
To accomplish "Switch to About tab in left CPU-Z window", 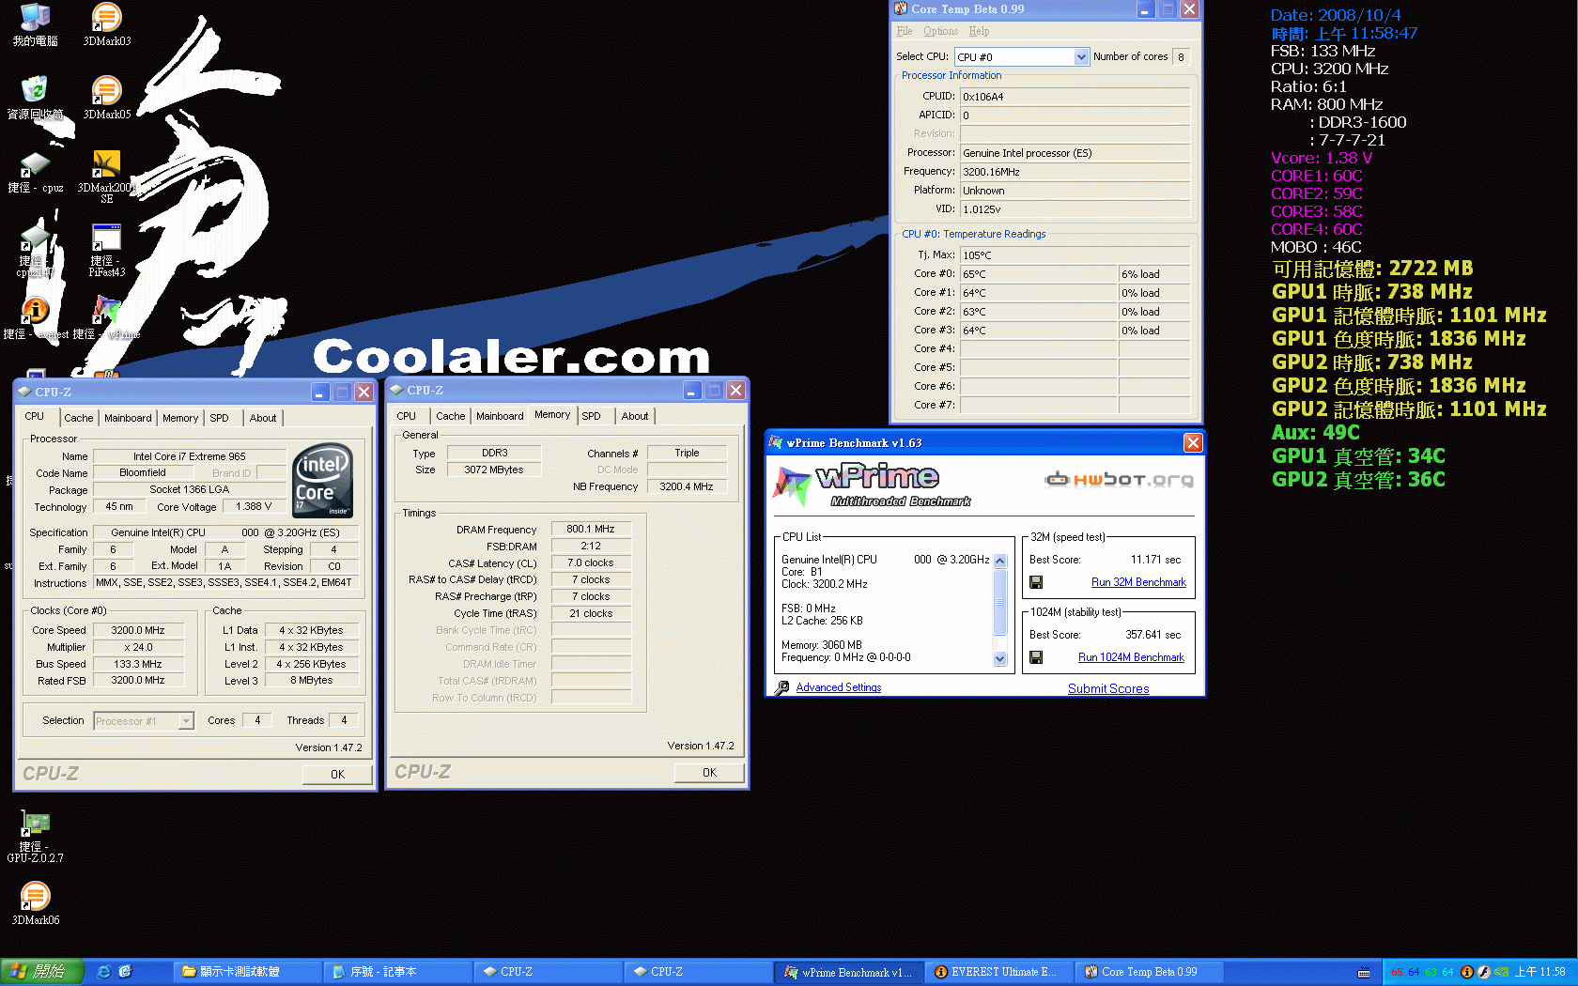I will pos(263,418).
